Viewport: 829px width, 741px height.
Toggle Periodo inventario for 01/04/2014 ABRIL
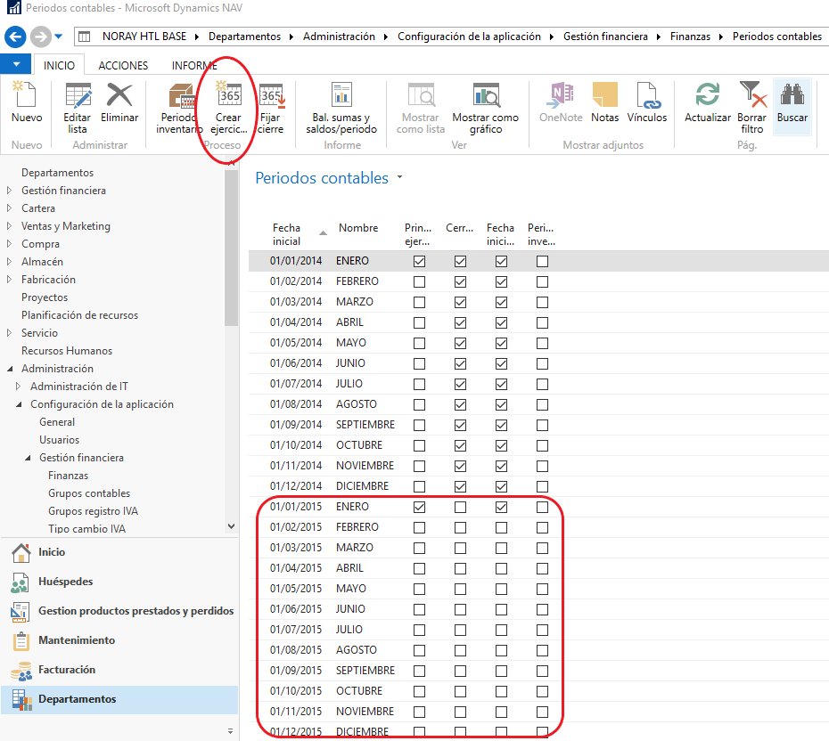(x=543, y=322)
